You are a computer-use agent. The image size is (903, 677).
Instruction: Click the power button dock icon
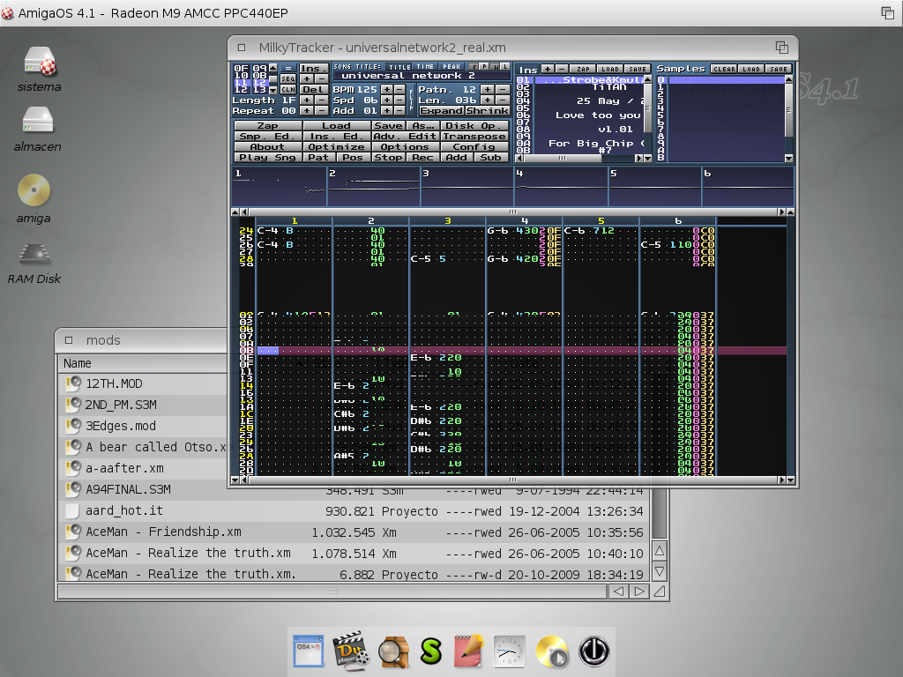593,651
